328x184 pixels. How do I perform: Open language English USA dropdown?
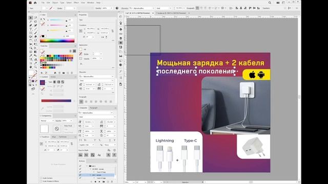pyautogui.click(x=87, y=145)
